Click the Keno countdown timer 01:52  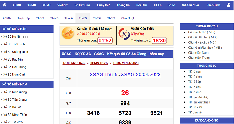click(105, 40)
